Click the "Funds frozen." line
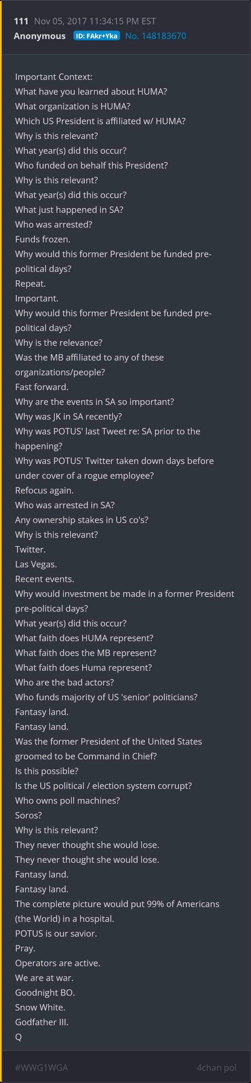The width and height of the screenshot is (251, 1083). [x=43, y=239]
